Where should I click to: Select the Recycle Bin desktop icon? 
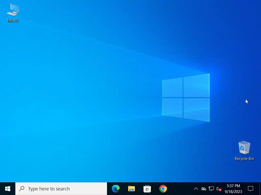[x=244, y=151]
